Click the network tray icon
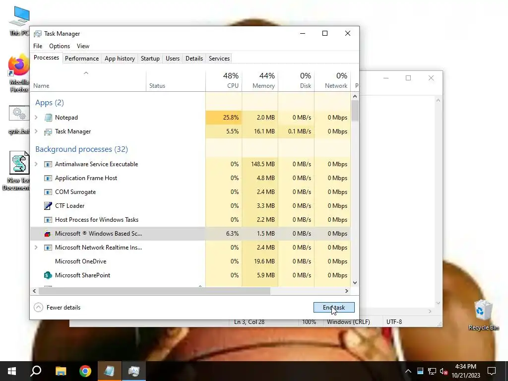The width and height of the screenshot is (508, 381). (432, 371)
